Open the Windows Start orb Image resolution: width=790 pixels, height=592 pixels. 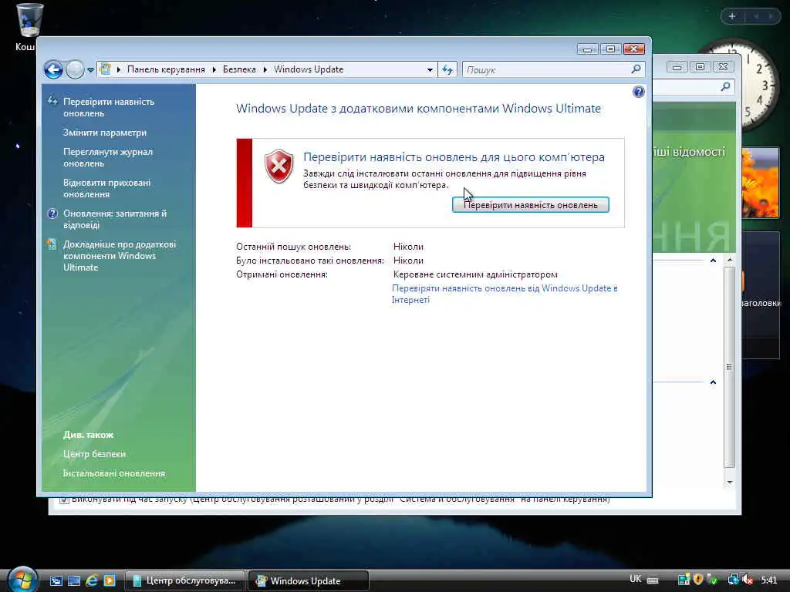click(x=22, y=580)
